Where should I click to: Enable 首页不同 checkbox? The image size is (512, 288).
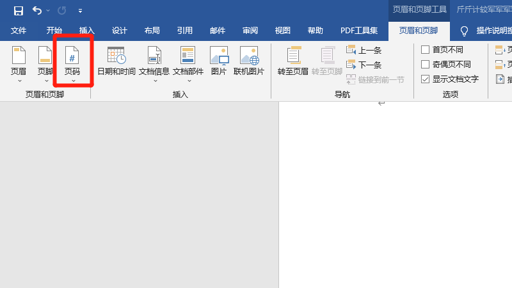(426, 50)
